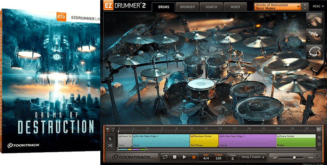Image resolution: width=327 pixels, height=165 pixels.
Task: Select the Intro song block
Action: point(125,141)
